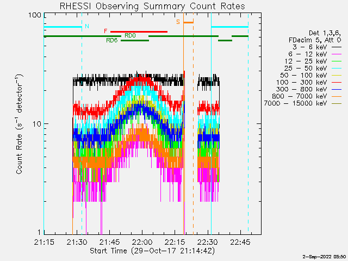This screenshot has width=348, height=261.
Task: Click the 22:45 time axis label
Action: tap(240, 242)
